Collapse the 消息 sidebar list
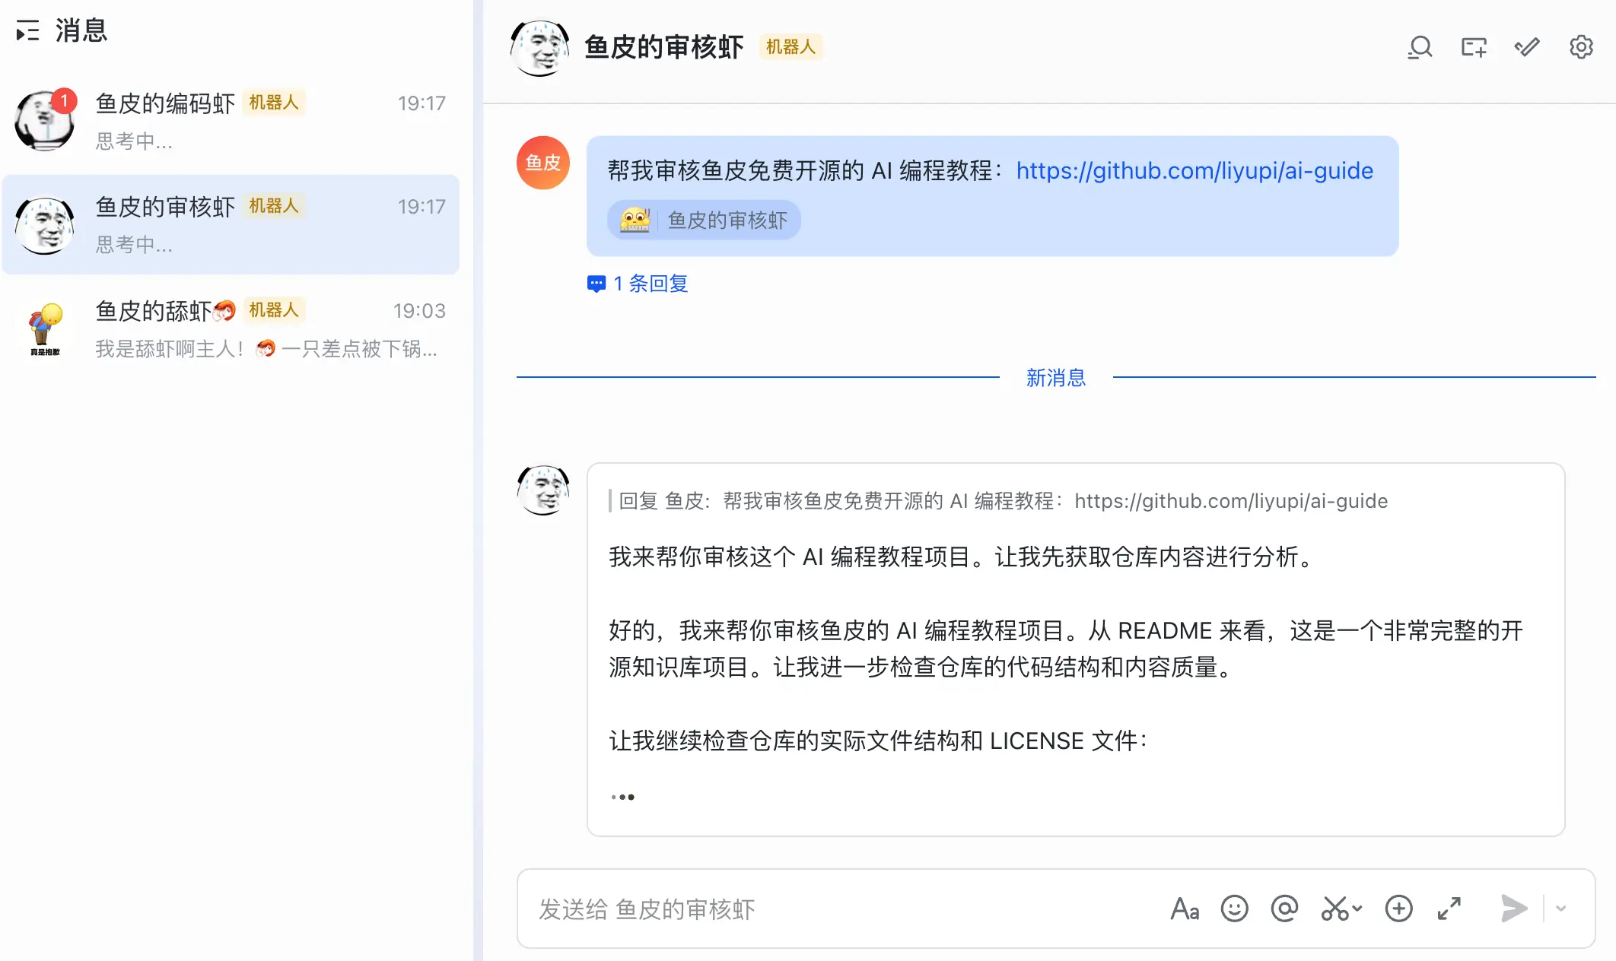The height and width of the screenshot is (961, 1616). pos(27,31)
